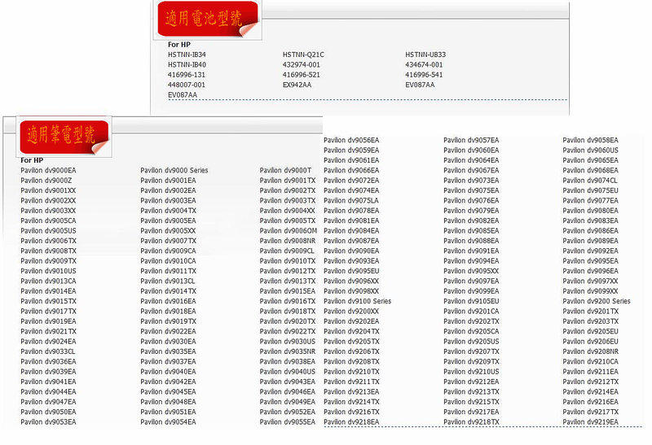Click the red 適用電池型號 sticker label
652x445 pixels.
[208, 19]
